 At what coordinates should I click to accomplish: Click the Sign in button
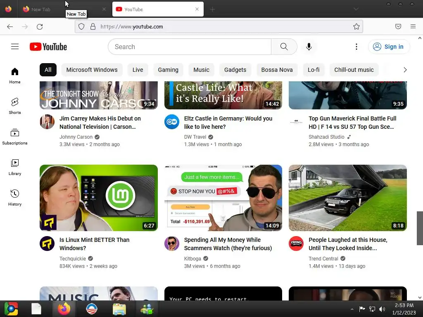point(388,47)
